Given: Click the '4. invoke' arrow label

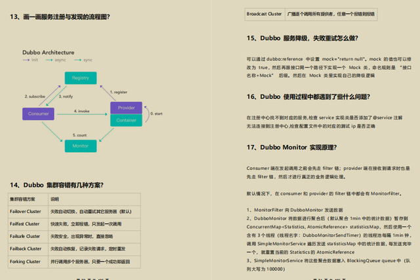Looking at the screenshot, I should coord(81,111).
